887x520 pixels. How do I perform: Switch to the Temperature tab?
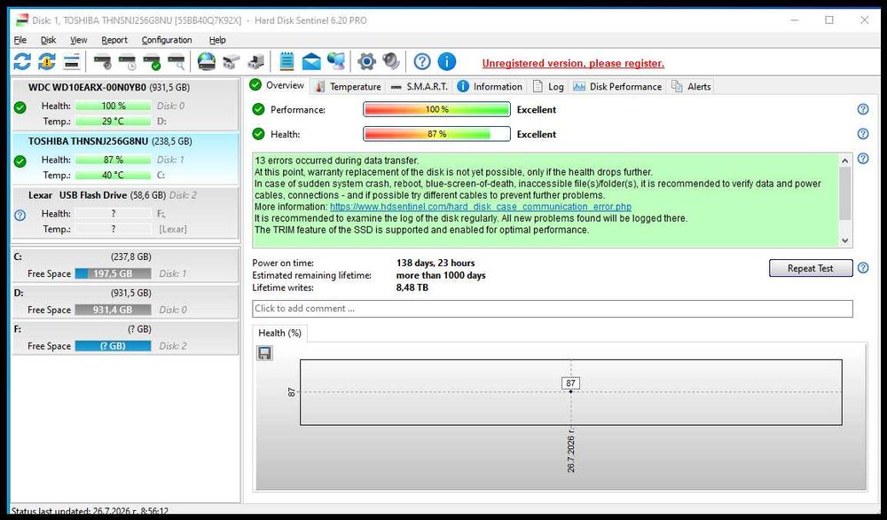(x=348, y=87)
